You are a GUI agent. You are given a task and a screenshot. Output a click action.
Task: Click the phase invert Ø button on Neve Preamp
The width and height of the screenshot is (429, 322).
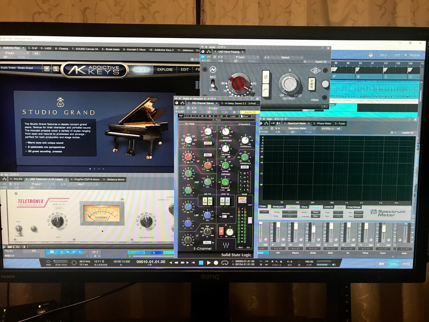266,76
